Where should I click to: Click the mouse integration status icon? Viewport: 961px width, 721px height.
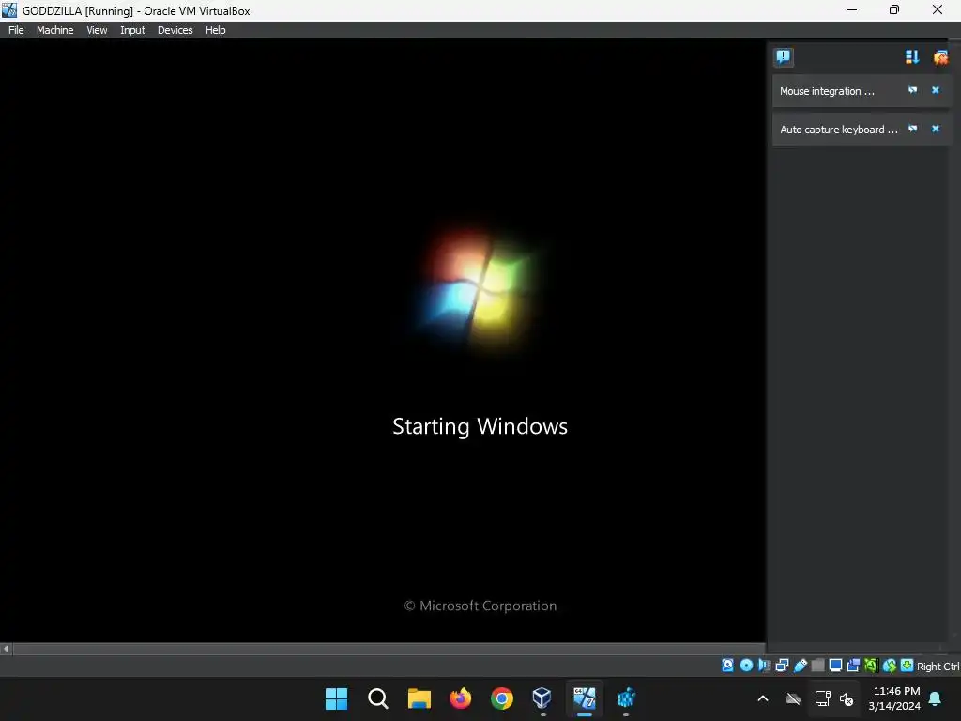click(x=890, y=666)
